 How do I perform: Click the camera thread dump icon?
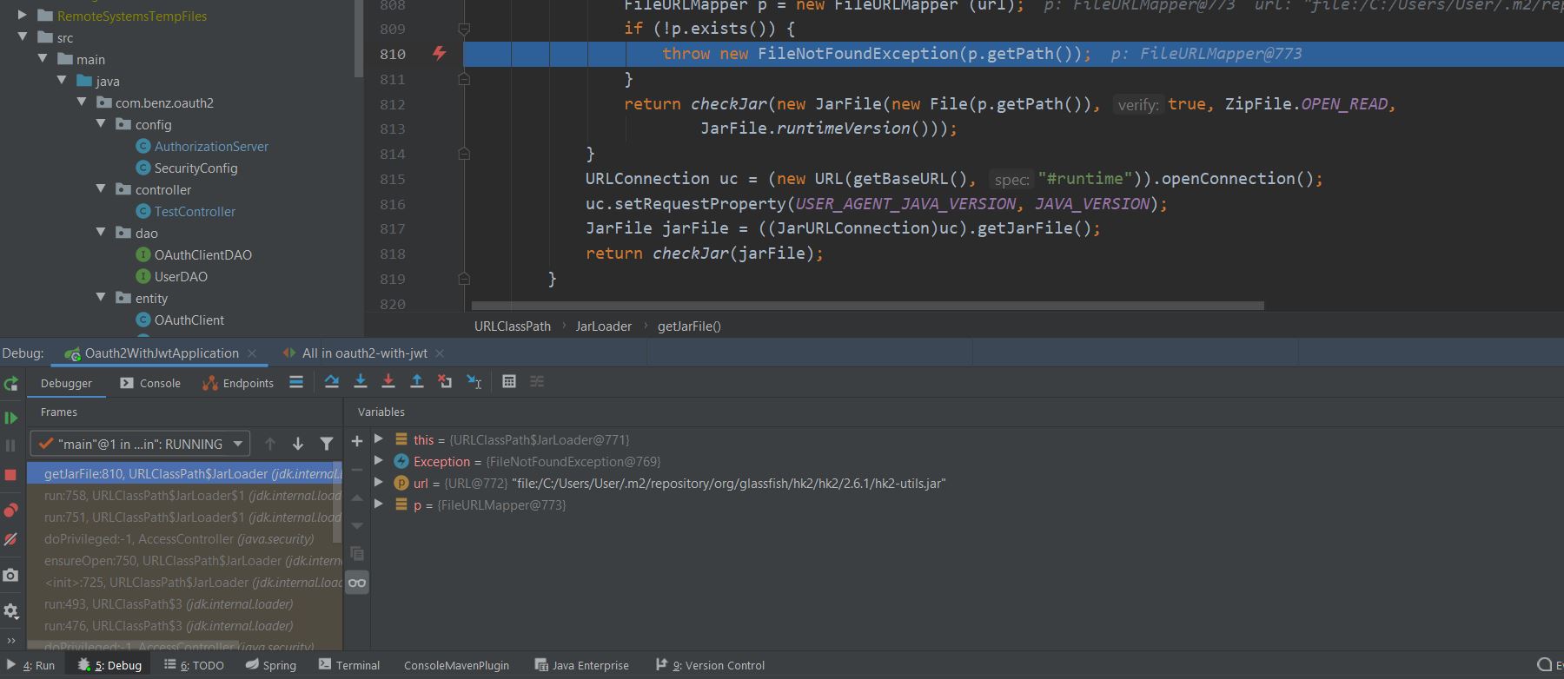coord(10,575)
